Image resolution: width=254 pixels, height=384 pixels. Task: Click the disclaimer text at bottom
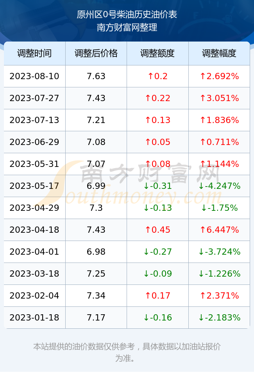(127, 352)
